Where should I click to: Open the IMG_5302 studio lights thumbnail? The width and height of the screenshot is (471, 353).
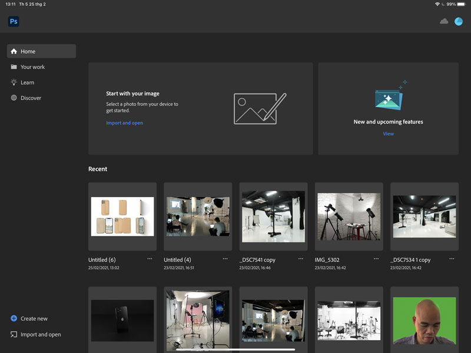349,217
